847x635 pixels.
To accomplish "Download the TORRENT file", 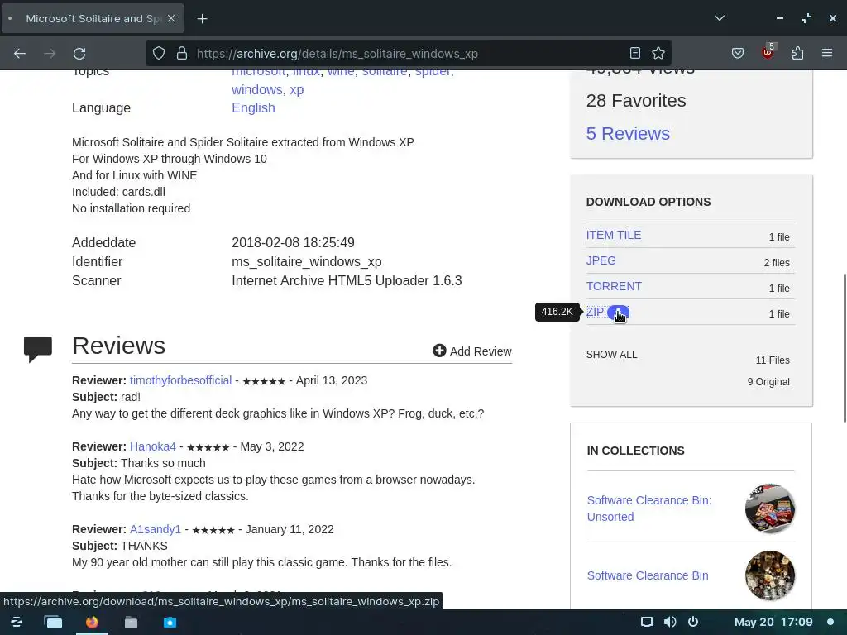I will click(x=614, y=286).
